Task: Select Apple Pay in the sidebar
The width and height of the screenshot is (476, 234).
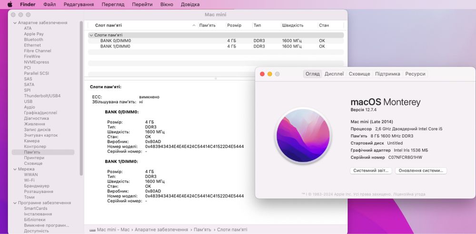Action: 34,34
